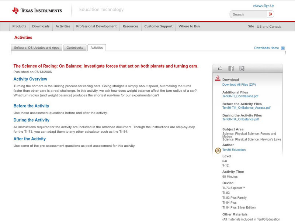Open the Downloads menu
Screen dimensions: 295x221
(x=41, y=26)
